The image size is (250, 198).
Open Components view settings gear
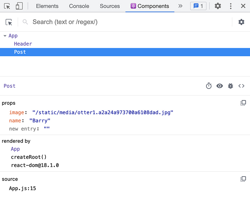pyautogui.click(x=241, y=22)
